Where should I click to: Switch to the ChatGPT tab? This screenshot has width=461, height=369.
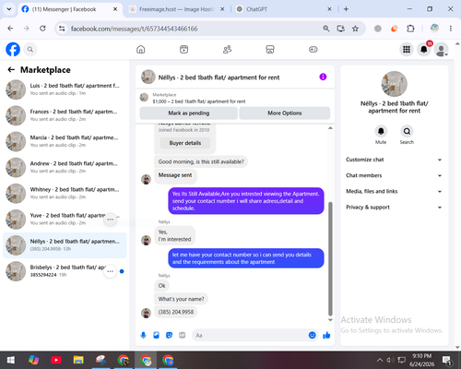point(283,9)
